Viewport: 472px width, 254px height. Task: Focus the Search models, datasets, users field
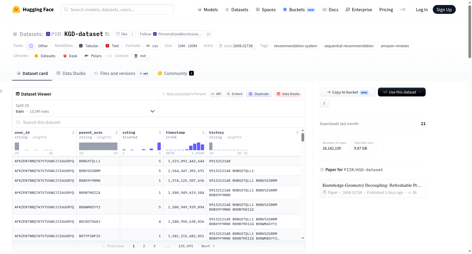[x=117, y=9]
